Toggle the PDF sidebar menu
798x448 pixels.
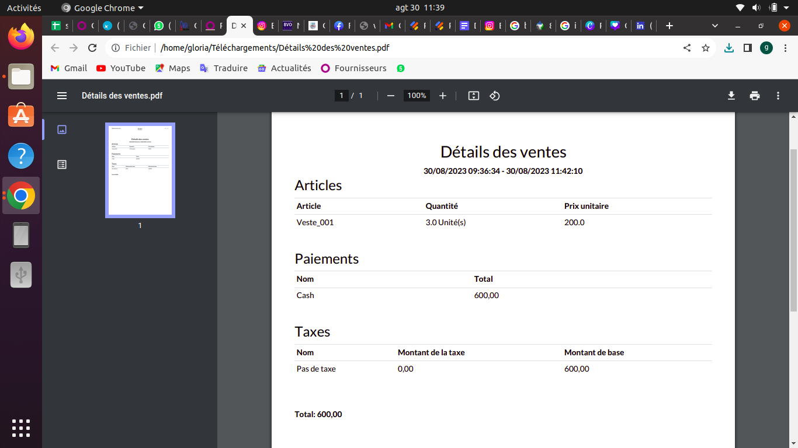pyautogui.click(x=62, y=96)
